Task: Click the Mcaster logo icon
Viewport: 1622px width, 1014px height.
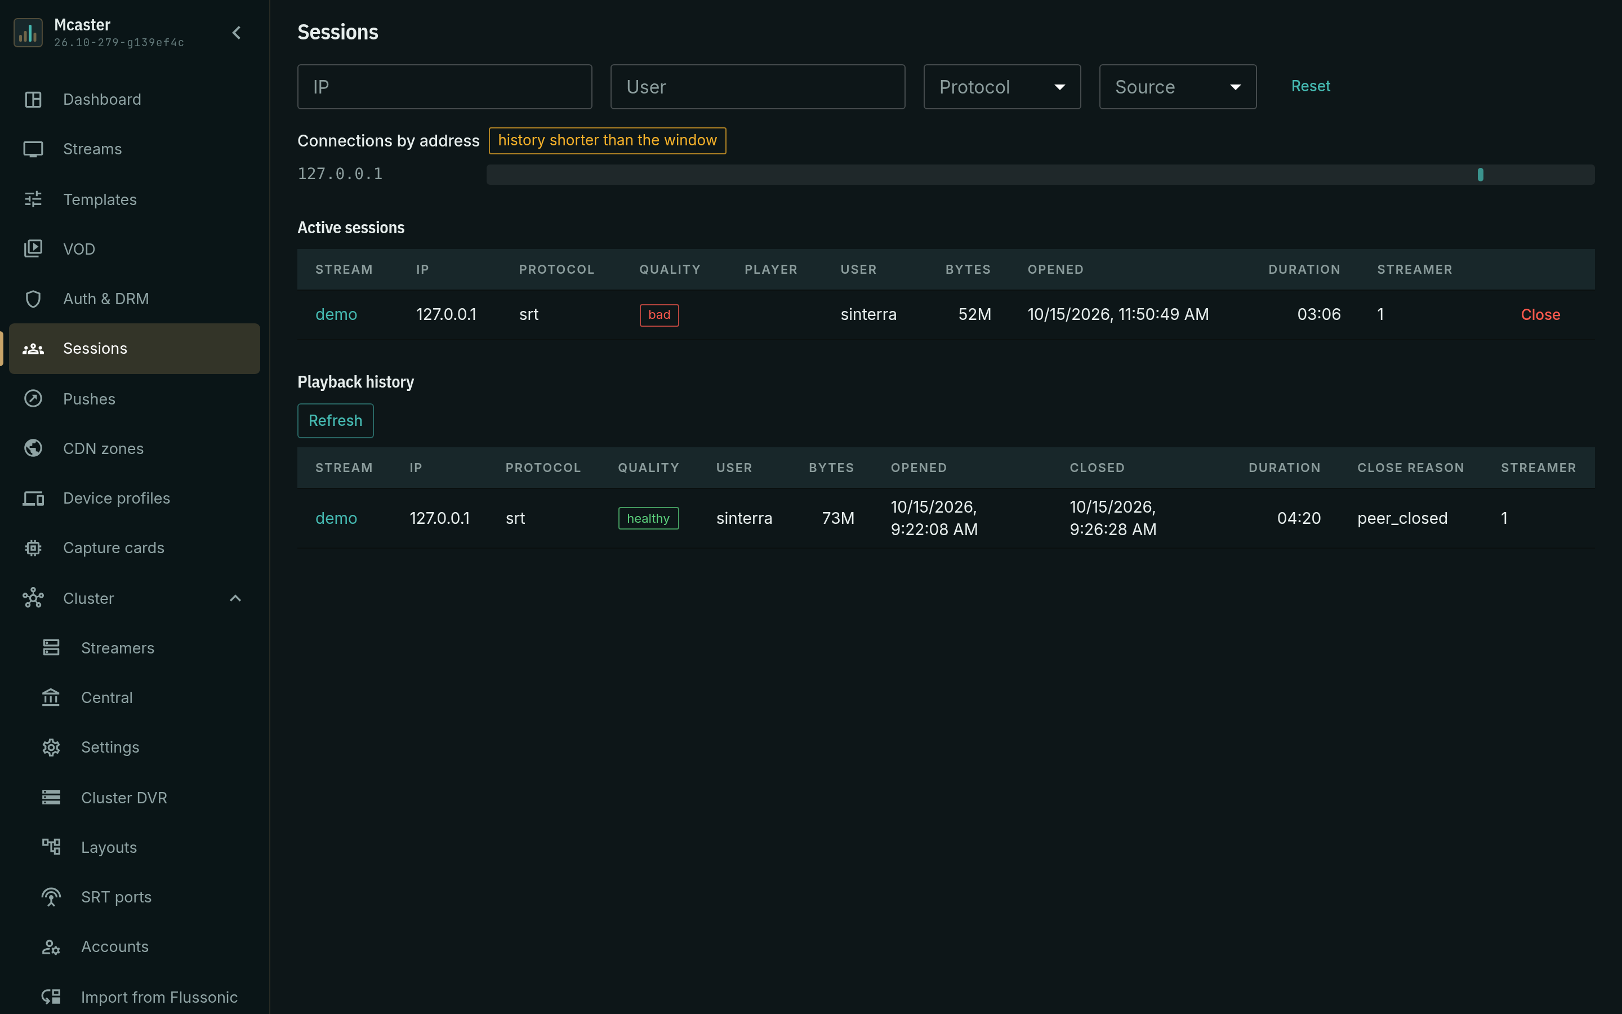Action: pyautogui.click(x=28, y=32)
